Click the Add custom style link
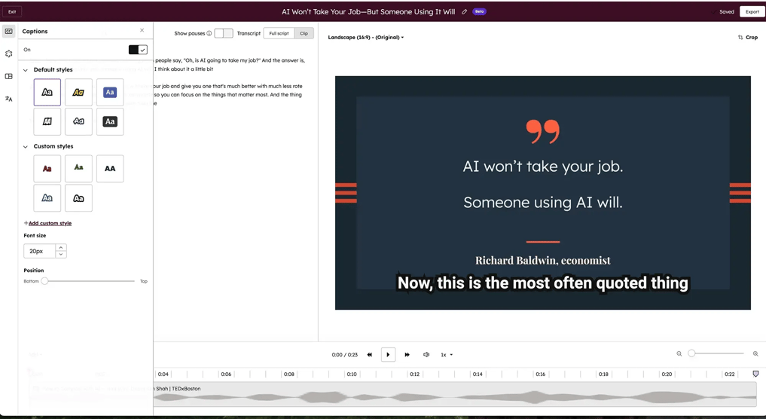Image resolution: width=766 pixels, height=419 pixels. click(50, 223)
